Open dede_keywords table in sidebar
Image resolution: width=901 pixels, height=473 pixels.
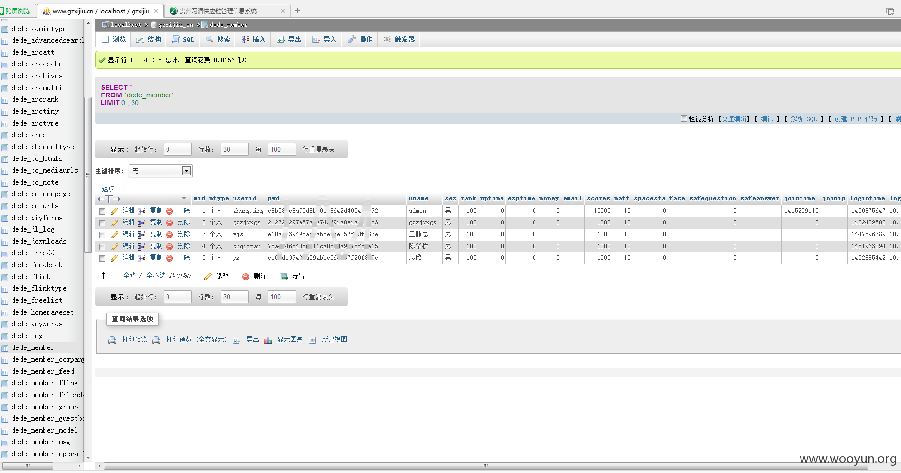[37, 324]
